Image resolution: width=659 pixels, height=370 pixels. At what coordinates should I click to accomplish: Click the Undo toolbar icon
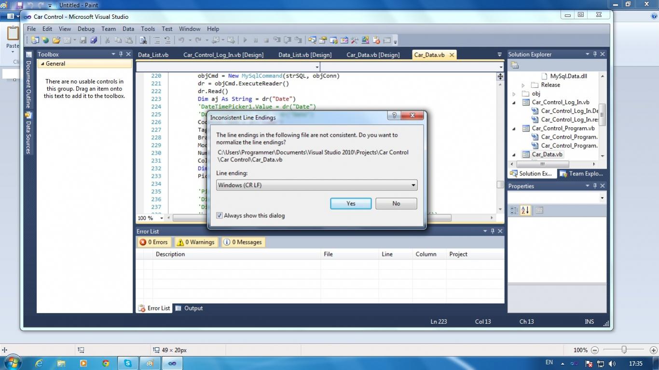pos(181,40)
